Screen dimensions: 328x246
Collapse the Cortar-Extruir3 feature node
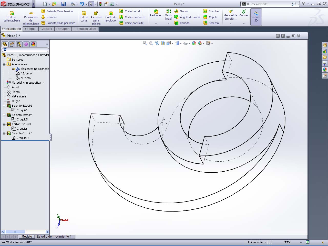click(4, 124)
